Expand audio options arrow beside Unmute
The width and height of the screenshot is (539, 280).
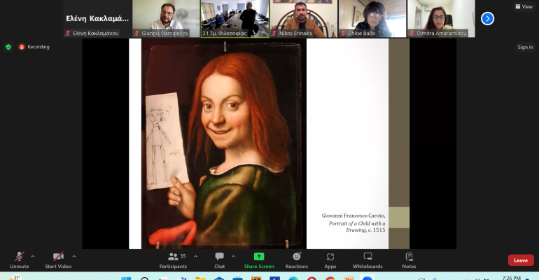tap(33, 256)
